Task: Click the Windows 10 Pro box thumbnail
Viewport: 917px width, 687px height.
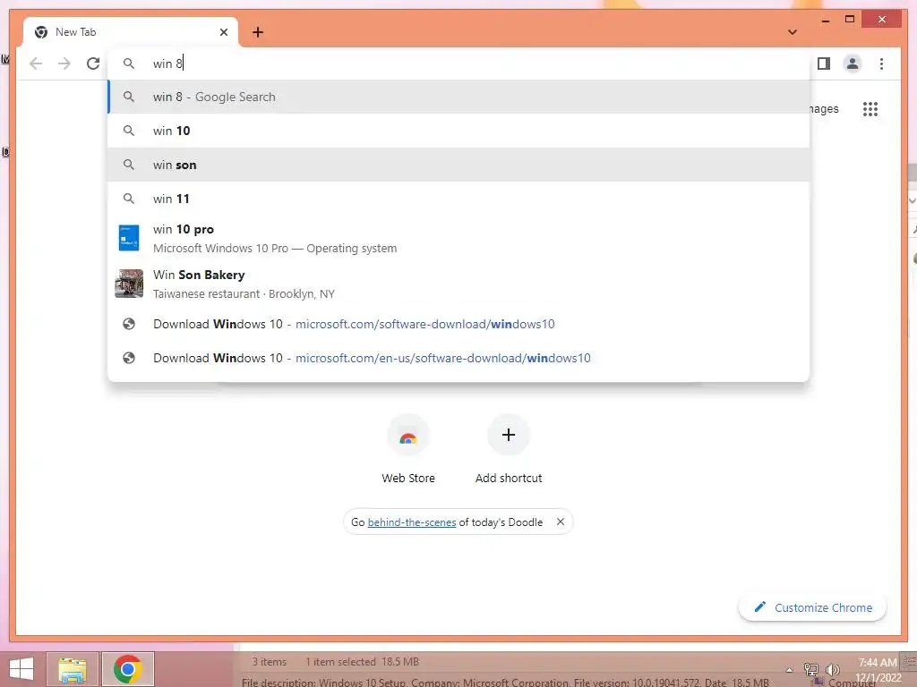Action: click(x=129, y=238)
